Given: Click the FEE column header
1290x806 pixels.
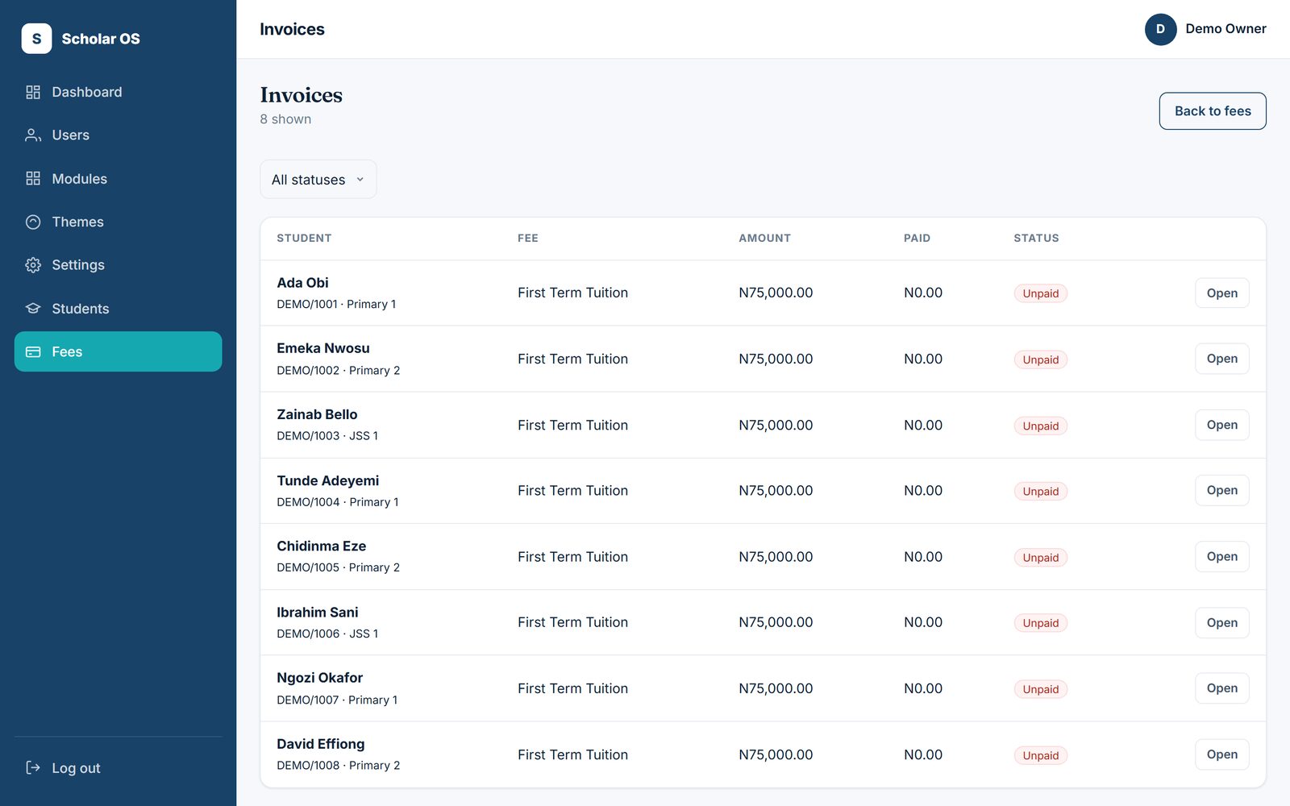Looking at the screenshot, I should point(528,238).
